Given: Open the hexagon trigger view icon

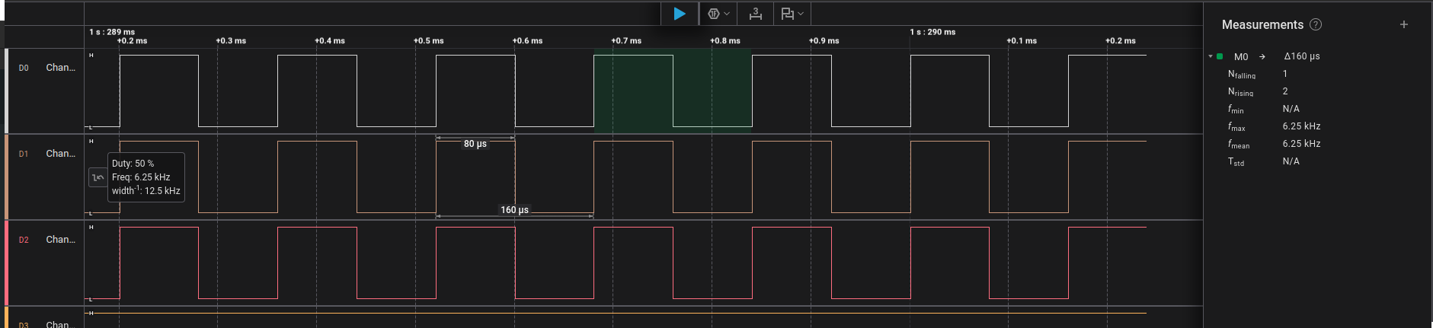Looking at the screenshot, I should (714, 14).
